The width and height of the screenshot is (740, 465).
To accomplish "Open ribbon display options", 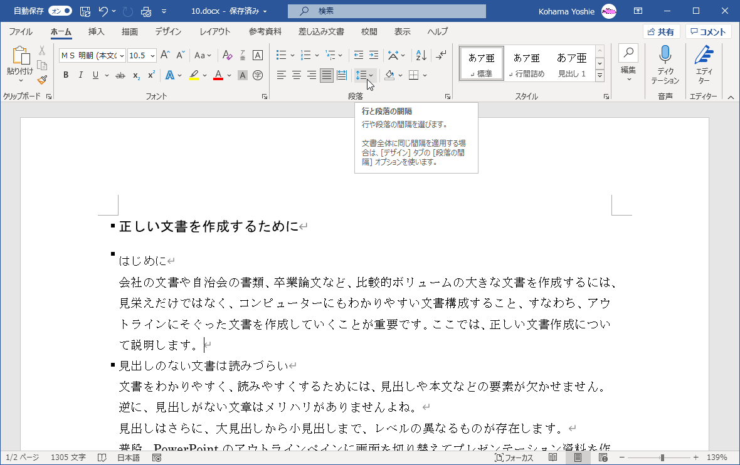I will click(x=638, y=11).
